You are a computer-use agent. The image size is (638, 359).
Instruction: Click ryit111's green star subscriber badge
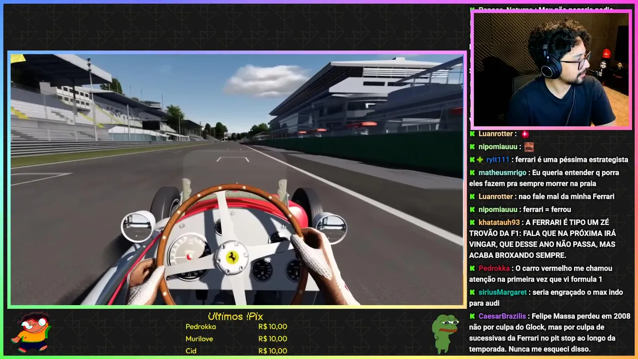pyautogui.click(x=479, y=160)
